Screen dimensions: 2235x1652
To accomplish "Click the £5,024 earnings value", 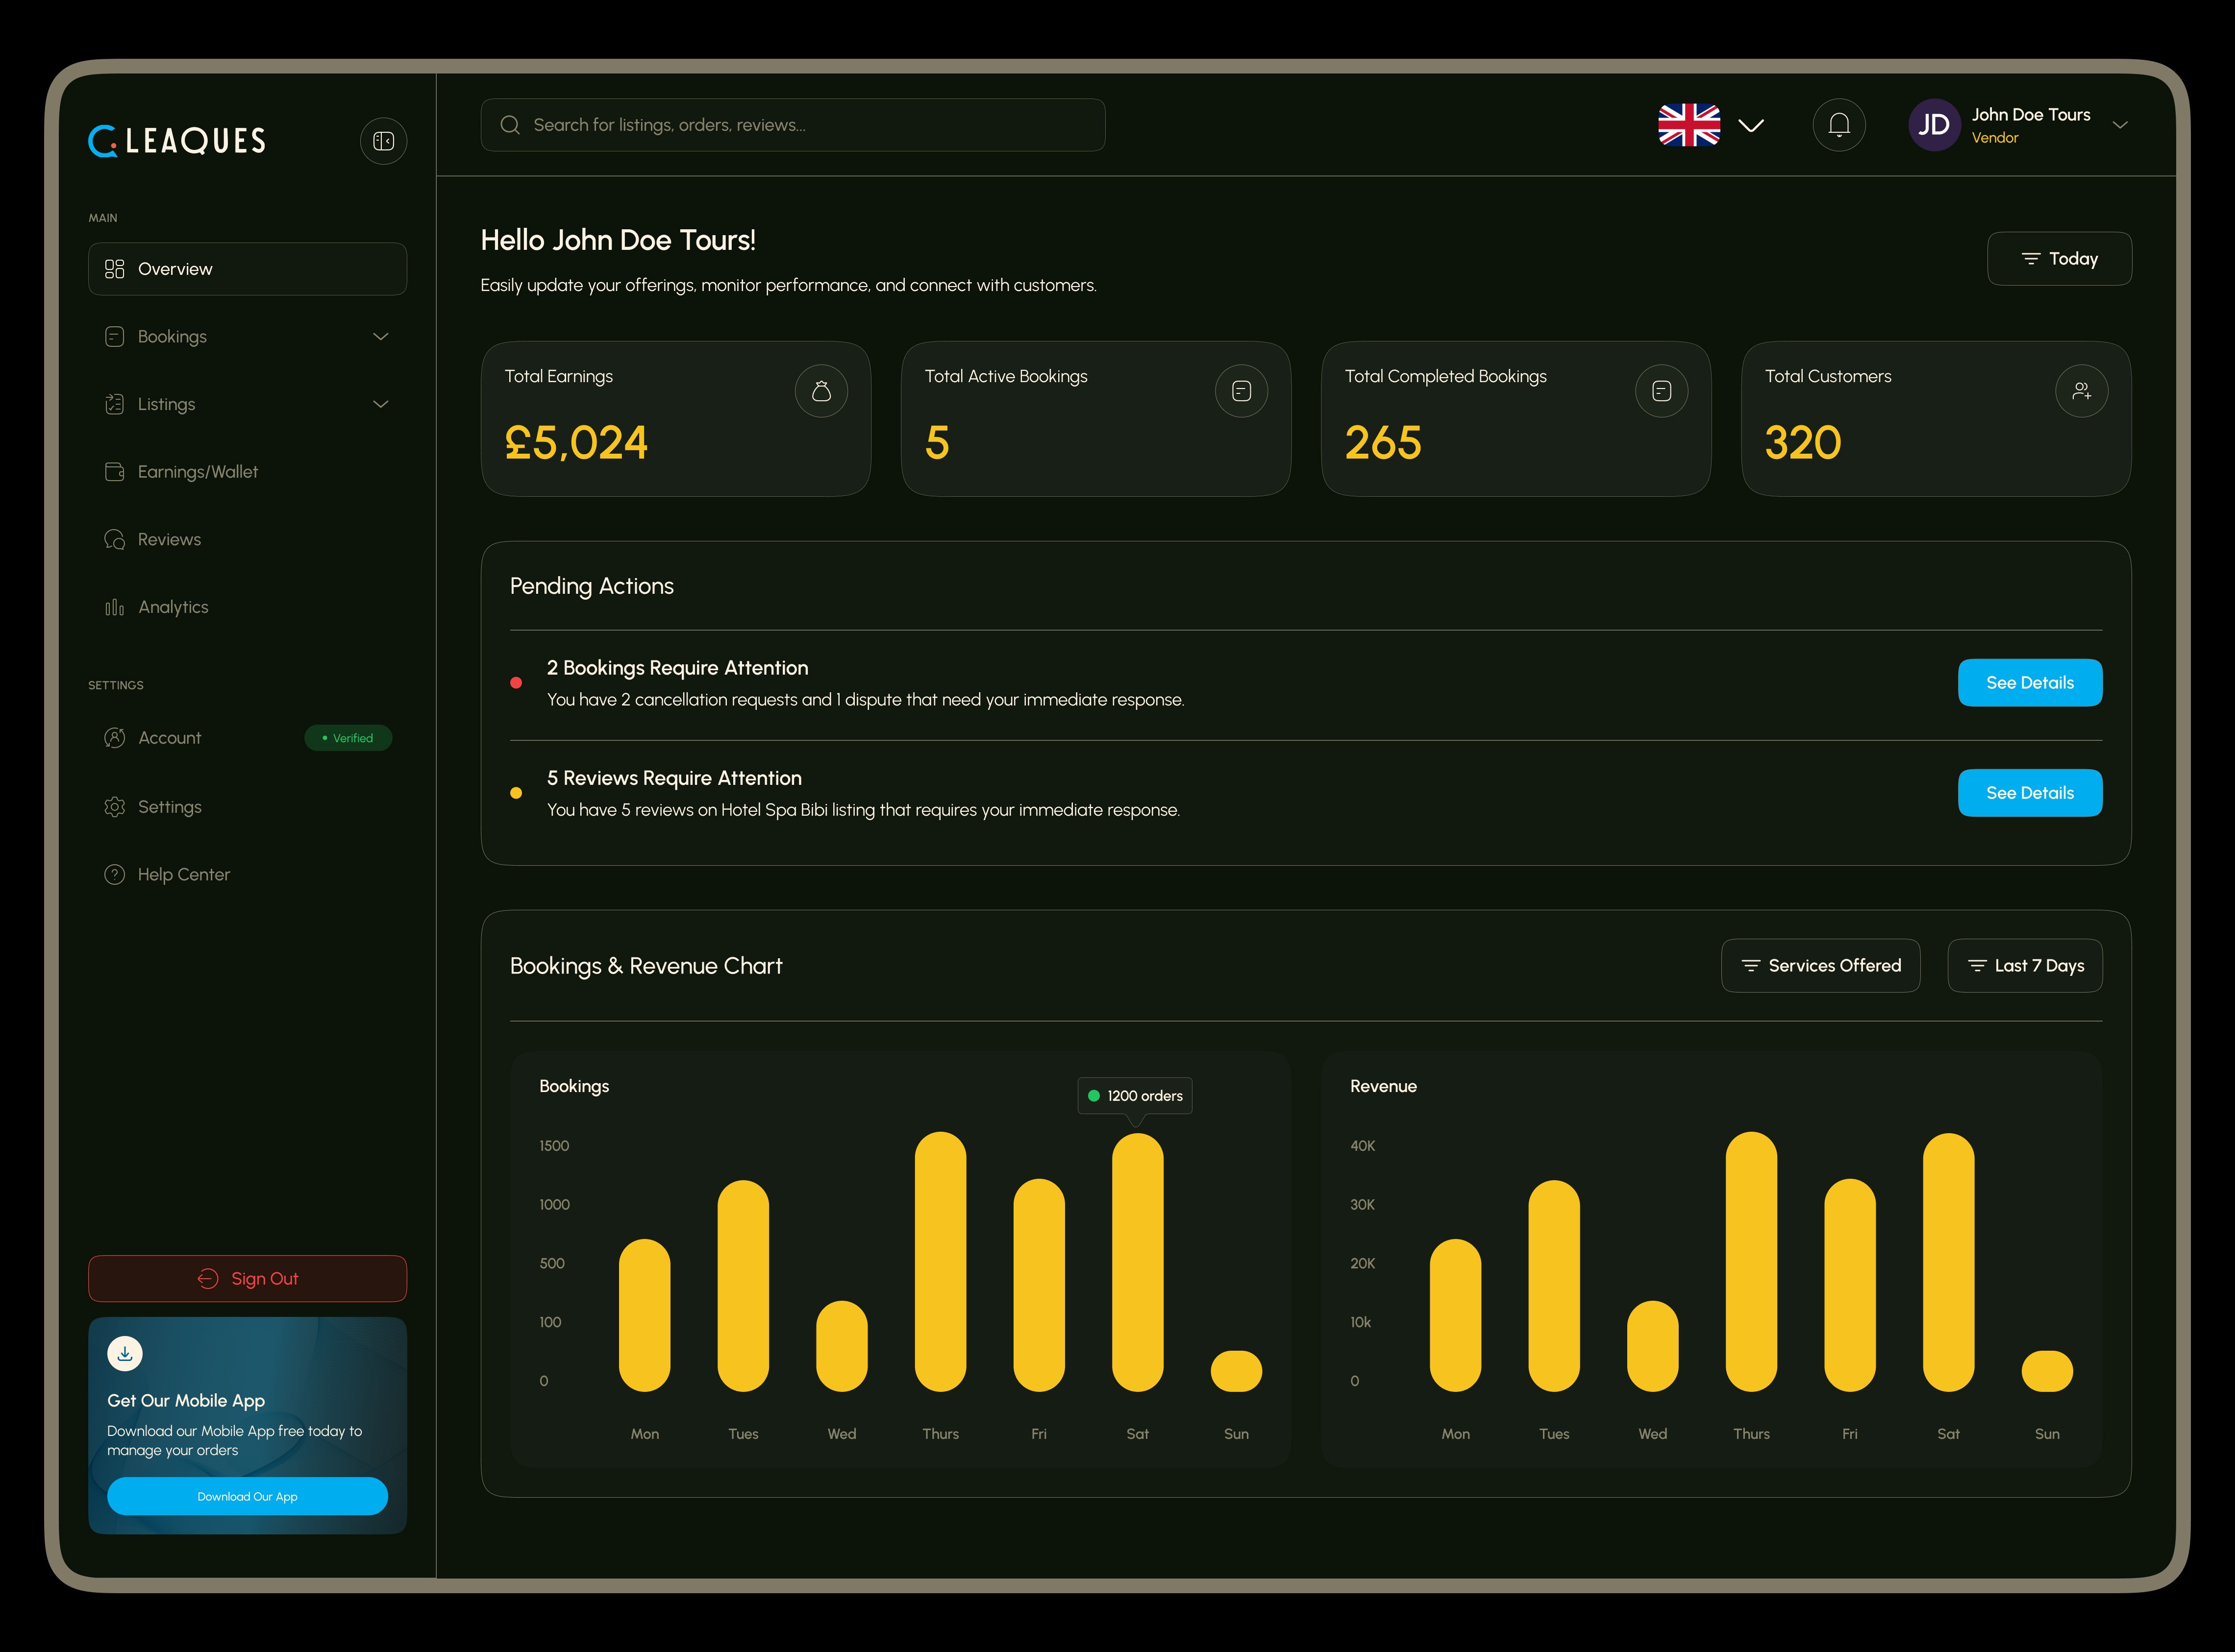I will [576, 443].
